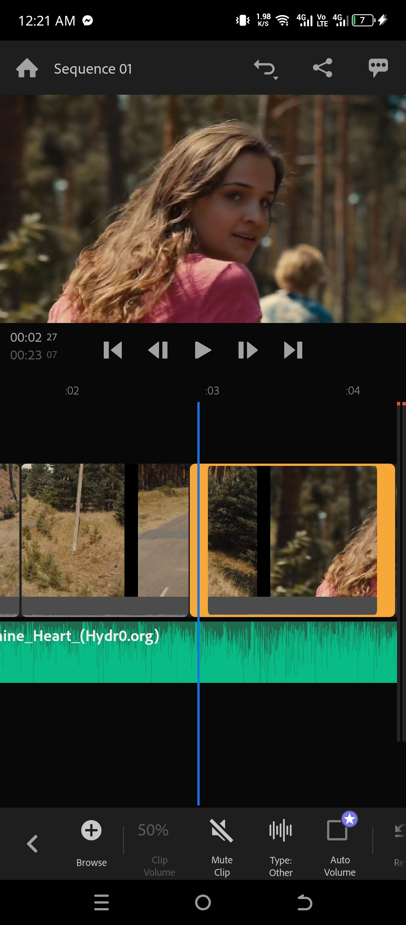406x925 pixels.
Task: Grab the right orange trim handle
Action: pyautogui.click(x=386, y=540)
